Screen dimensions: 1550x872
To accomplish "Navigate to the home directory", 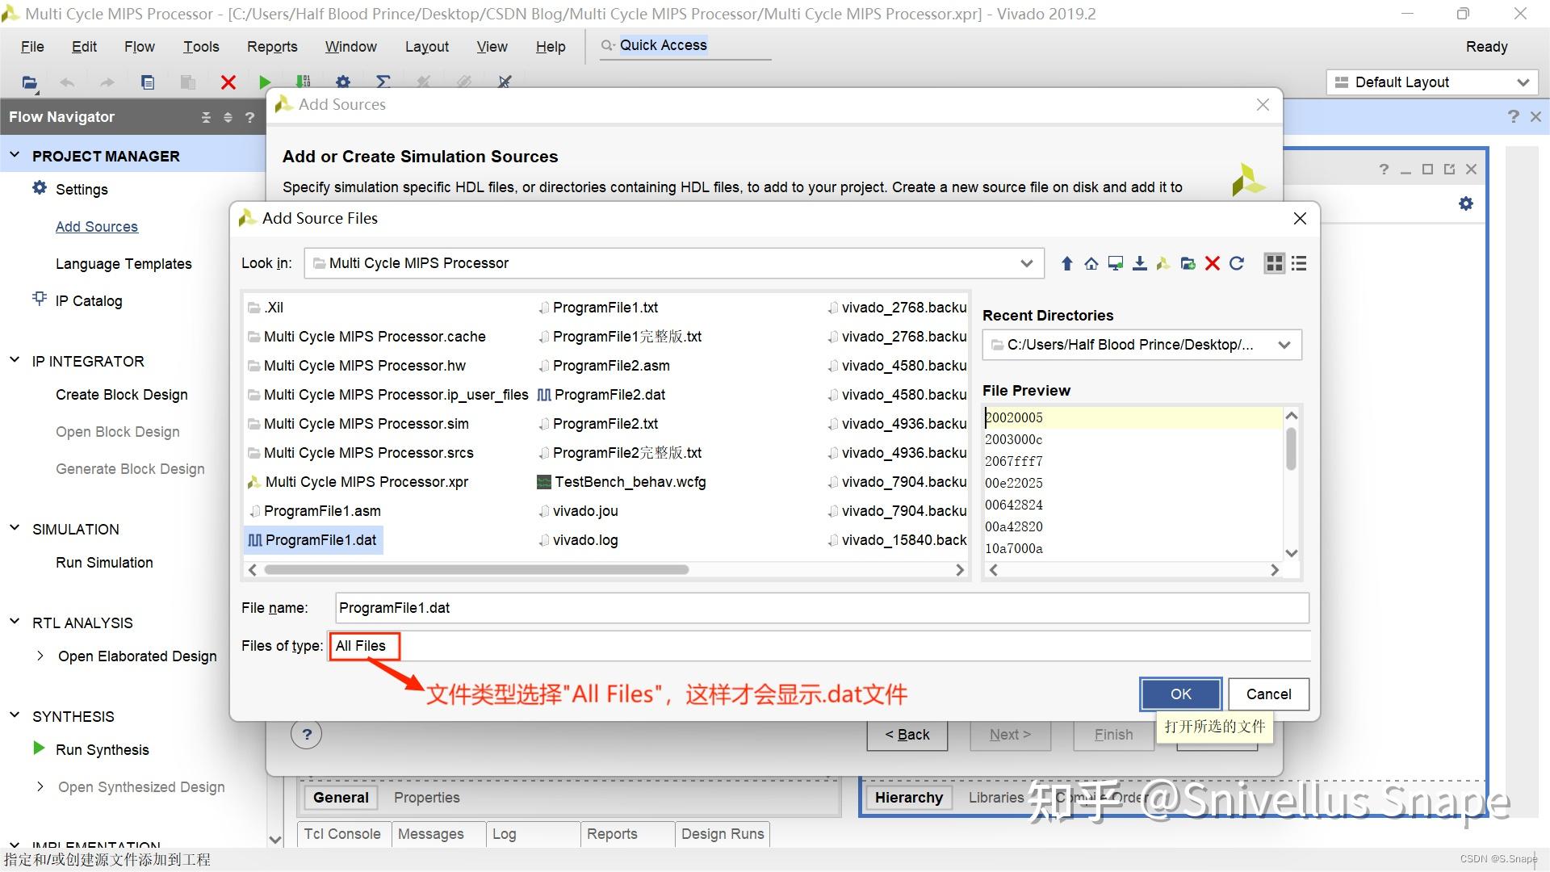I will [x=1091, y=262].
